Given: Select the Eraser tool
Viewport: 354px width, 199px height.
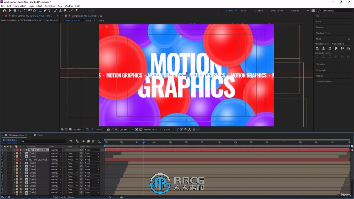Looking at the screenshot, I should [65, 11].
